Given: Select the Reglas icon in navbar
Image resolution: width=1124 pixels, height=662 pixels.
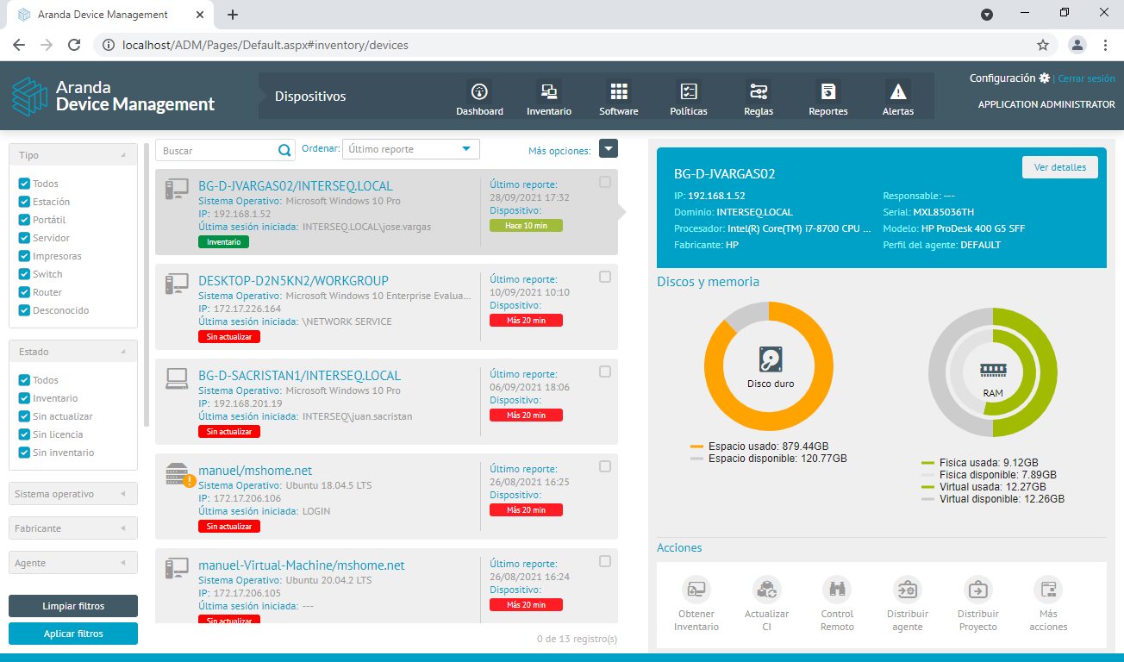Looking at the screenshot, I should pyautogui.click(x=758, y=91).
